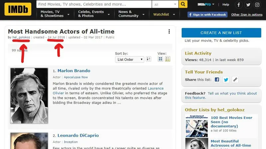Go to Watchlist
266x149 pixels.
click(161, 14)
